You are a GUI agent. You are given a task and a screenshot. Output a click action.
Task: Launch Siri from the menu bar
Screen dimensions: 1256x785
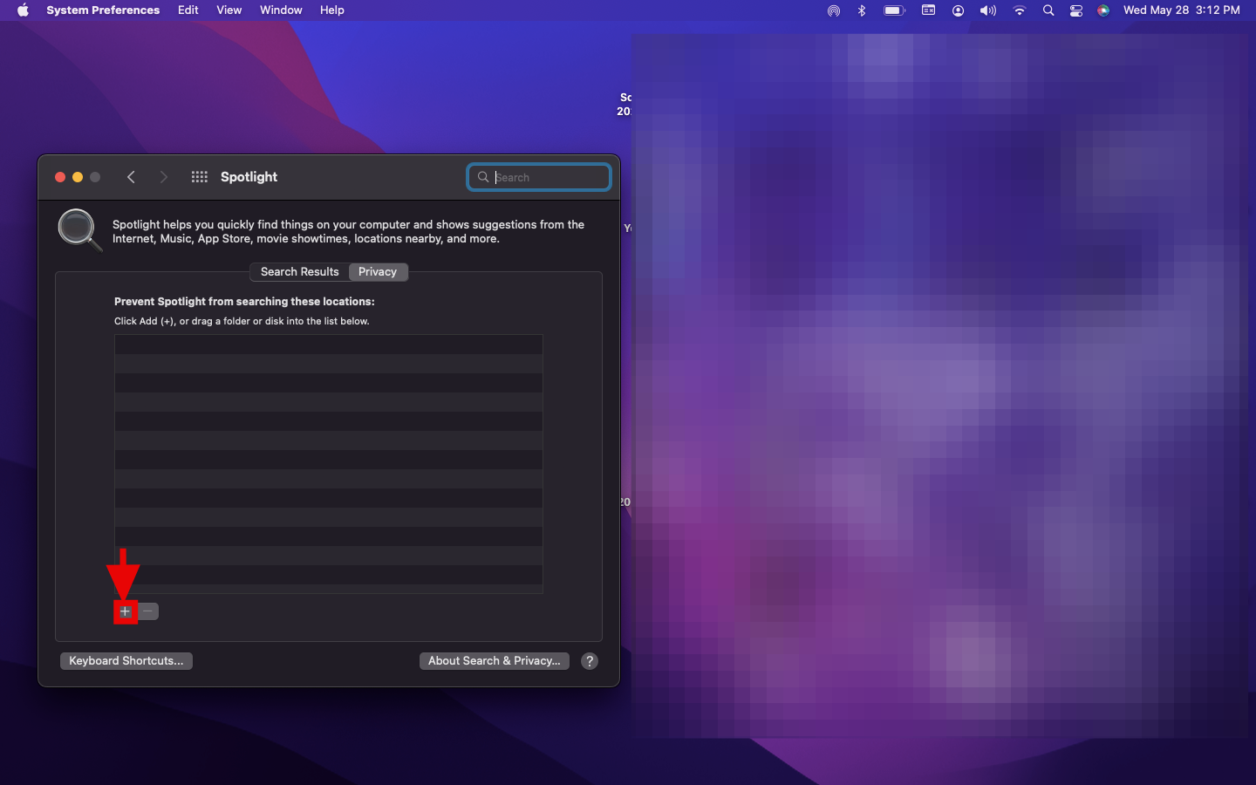1103,10
